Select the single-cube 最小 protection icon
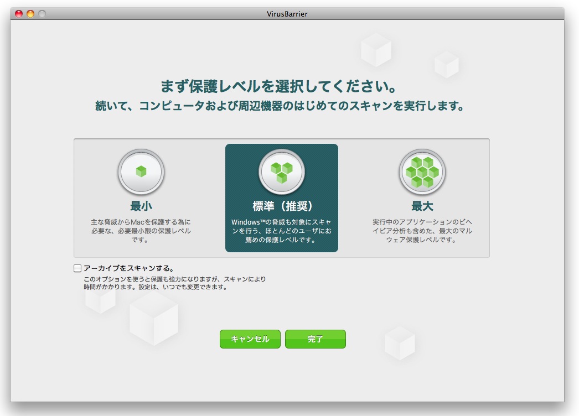Screen dimensions: 579x416 click(141, 172)
